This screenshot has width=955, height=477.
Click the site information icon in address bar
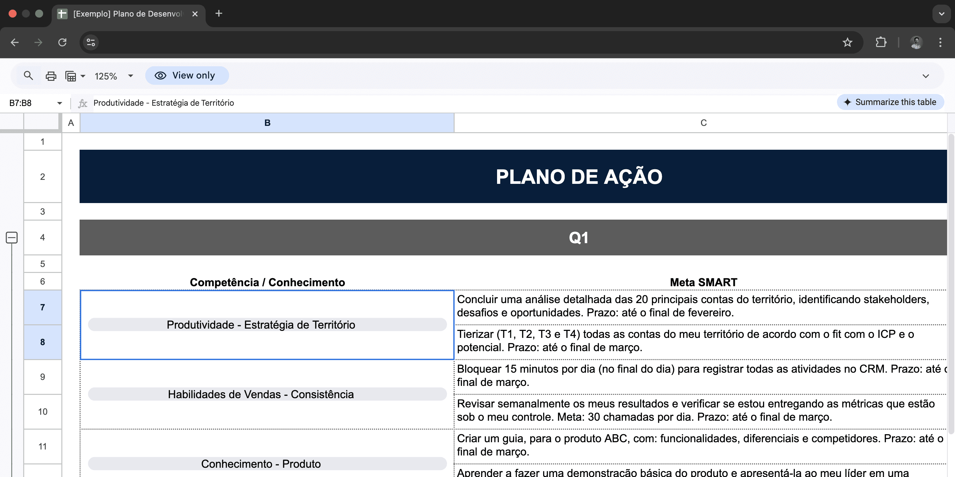(91, 42)
